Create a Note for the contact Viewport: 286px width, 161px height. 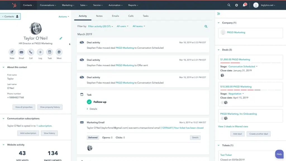tap(12, 52)
